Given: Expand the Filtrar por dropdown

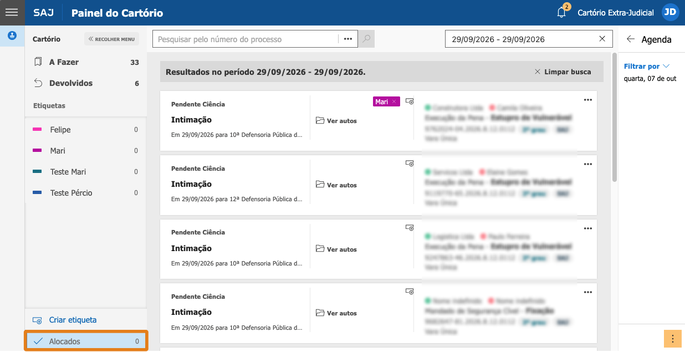Looking at the screenshot, I should (x=647, y=67).
